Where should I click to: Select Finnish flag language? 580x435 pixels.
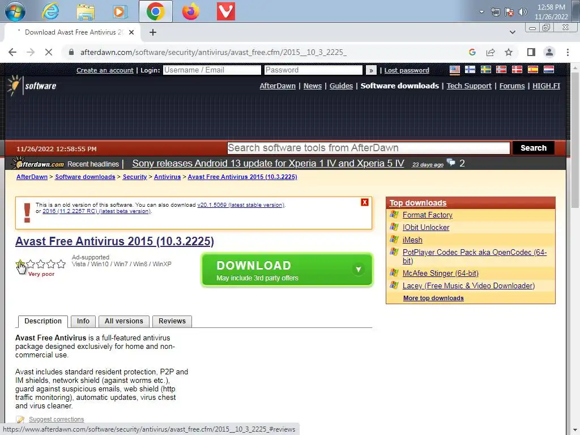point(470,70)
